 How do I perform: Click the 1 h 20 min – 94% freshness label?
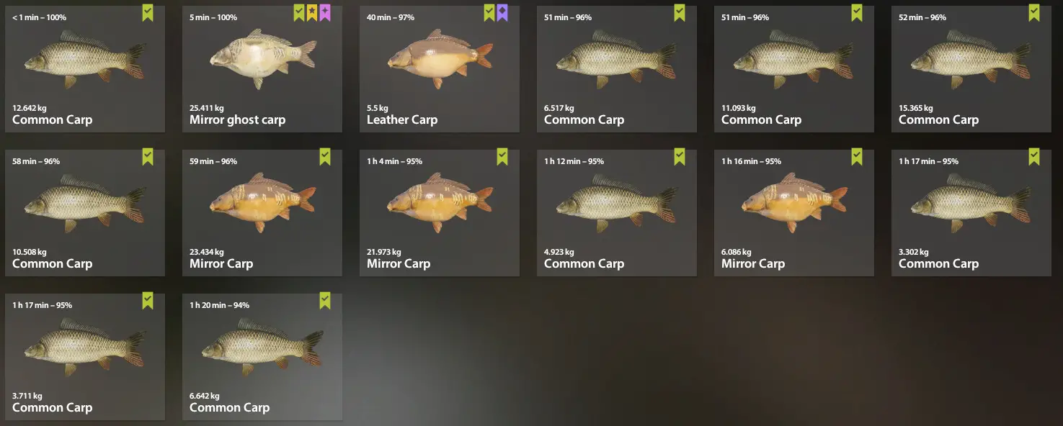pos(220,305)
